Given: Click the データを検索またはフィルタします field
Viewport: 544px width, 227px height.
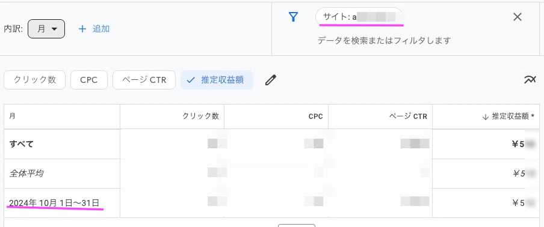Looking at the screenshot, I should point(384,40).
